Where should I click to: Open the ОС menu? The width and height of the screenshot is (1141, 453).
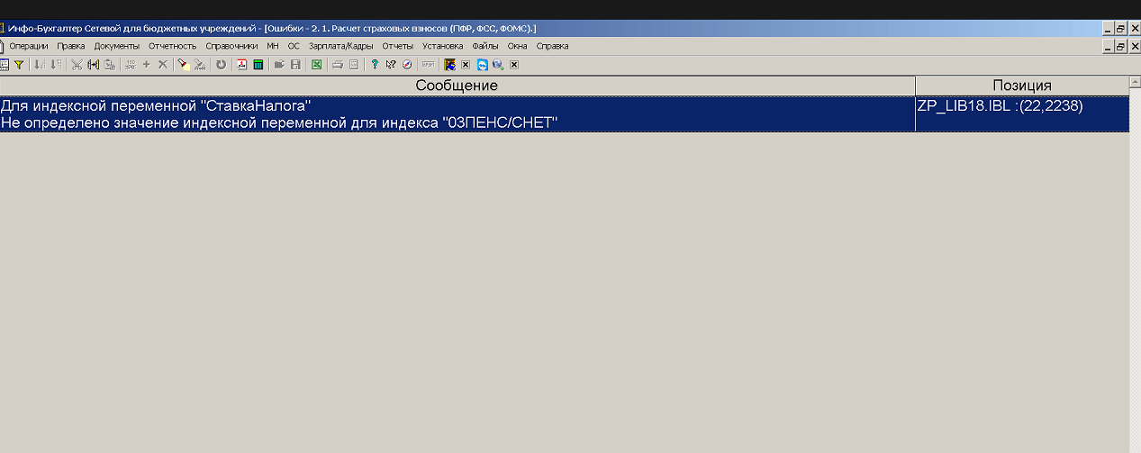pos(294,46)
